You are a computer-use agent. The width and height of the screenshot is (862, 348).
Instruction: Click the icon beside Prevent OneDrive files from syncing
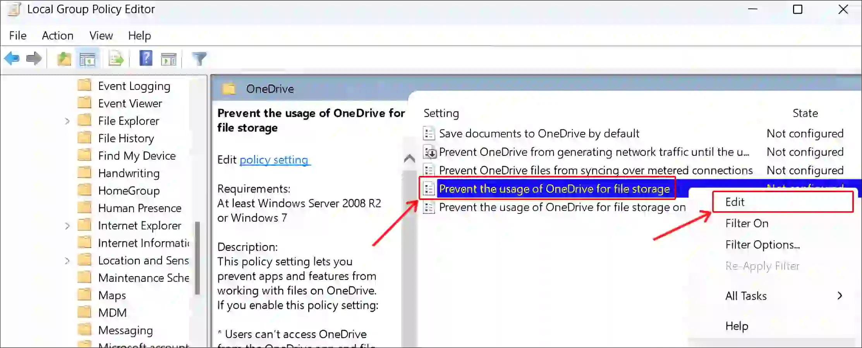(429, 170)
